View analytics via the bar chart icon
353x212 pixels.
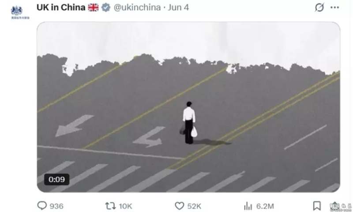click(248, 206)
